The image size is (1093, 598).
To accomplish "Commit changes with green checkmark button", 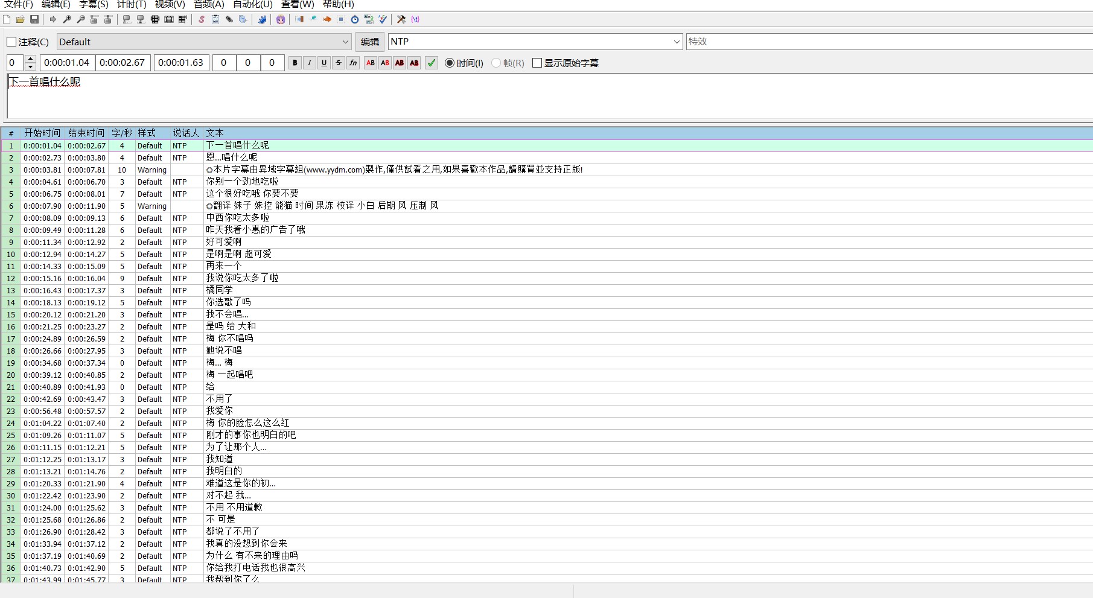I will tap(432, 63).
